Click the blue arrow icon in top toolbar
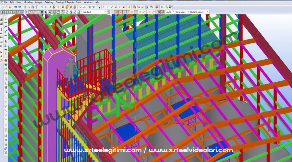 162,7
